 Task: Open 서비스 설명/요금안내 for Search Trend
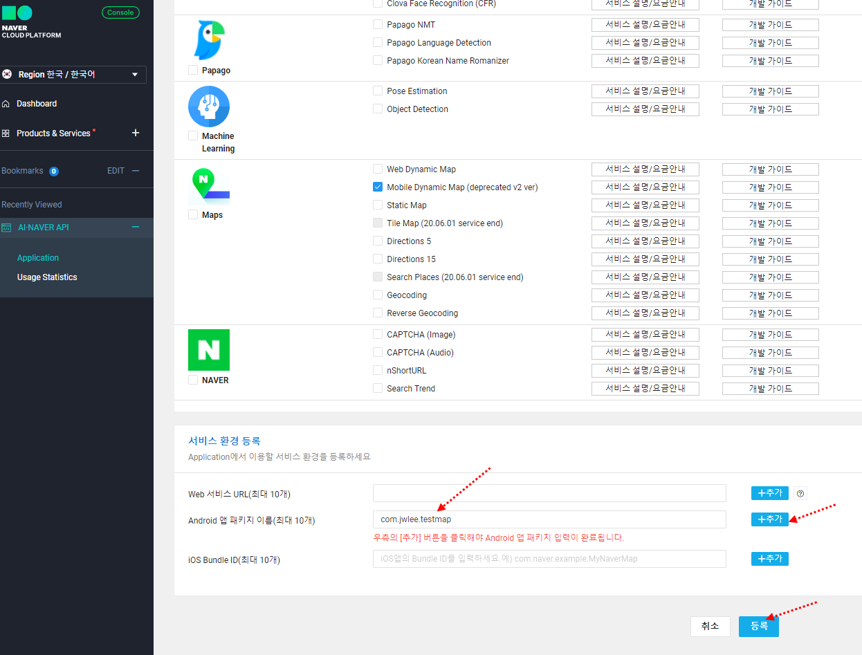pyautogui.click(x=645, y=389)
